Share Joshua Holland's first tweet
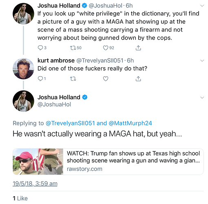Image resolution: width=208 pixels, height=204 pixels. coord(138,48)
